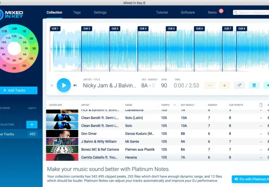The image size is (269, 187).
Task: Sort by the Artist column header
Action: [85, 105]
